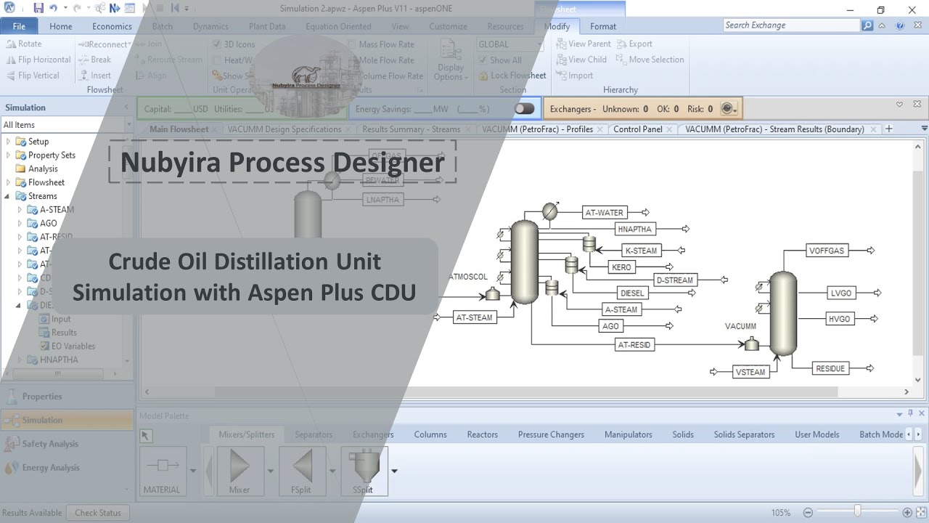Click the Check Status button
Image resolution: width=929 pixels, height=523 pixels.
tap(98, 512)
